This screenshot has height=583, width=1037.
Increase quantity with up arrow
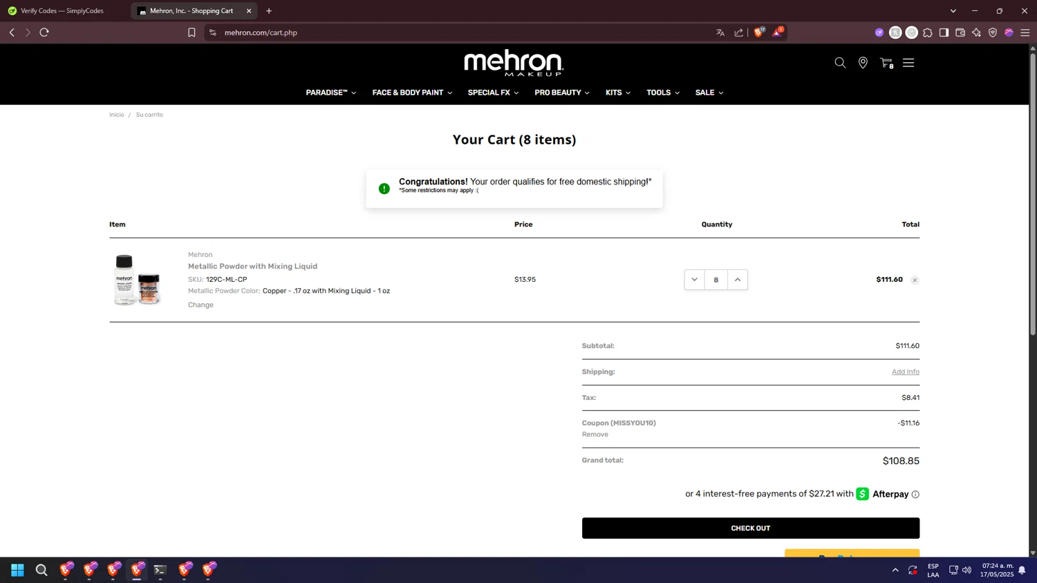738,280
